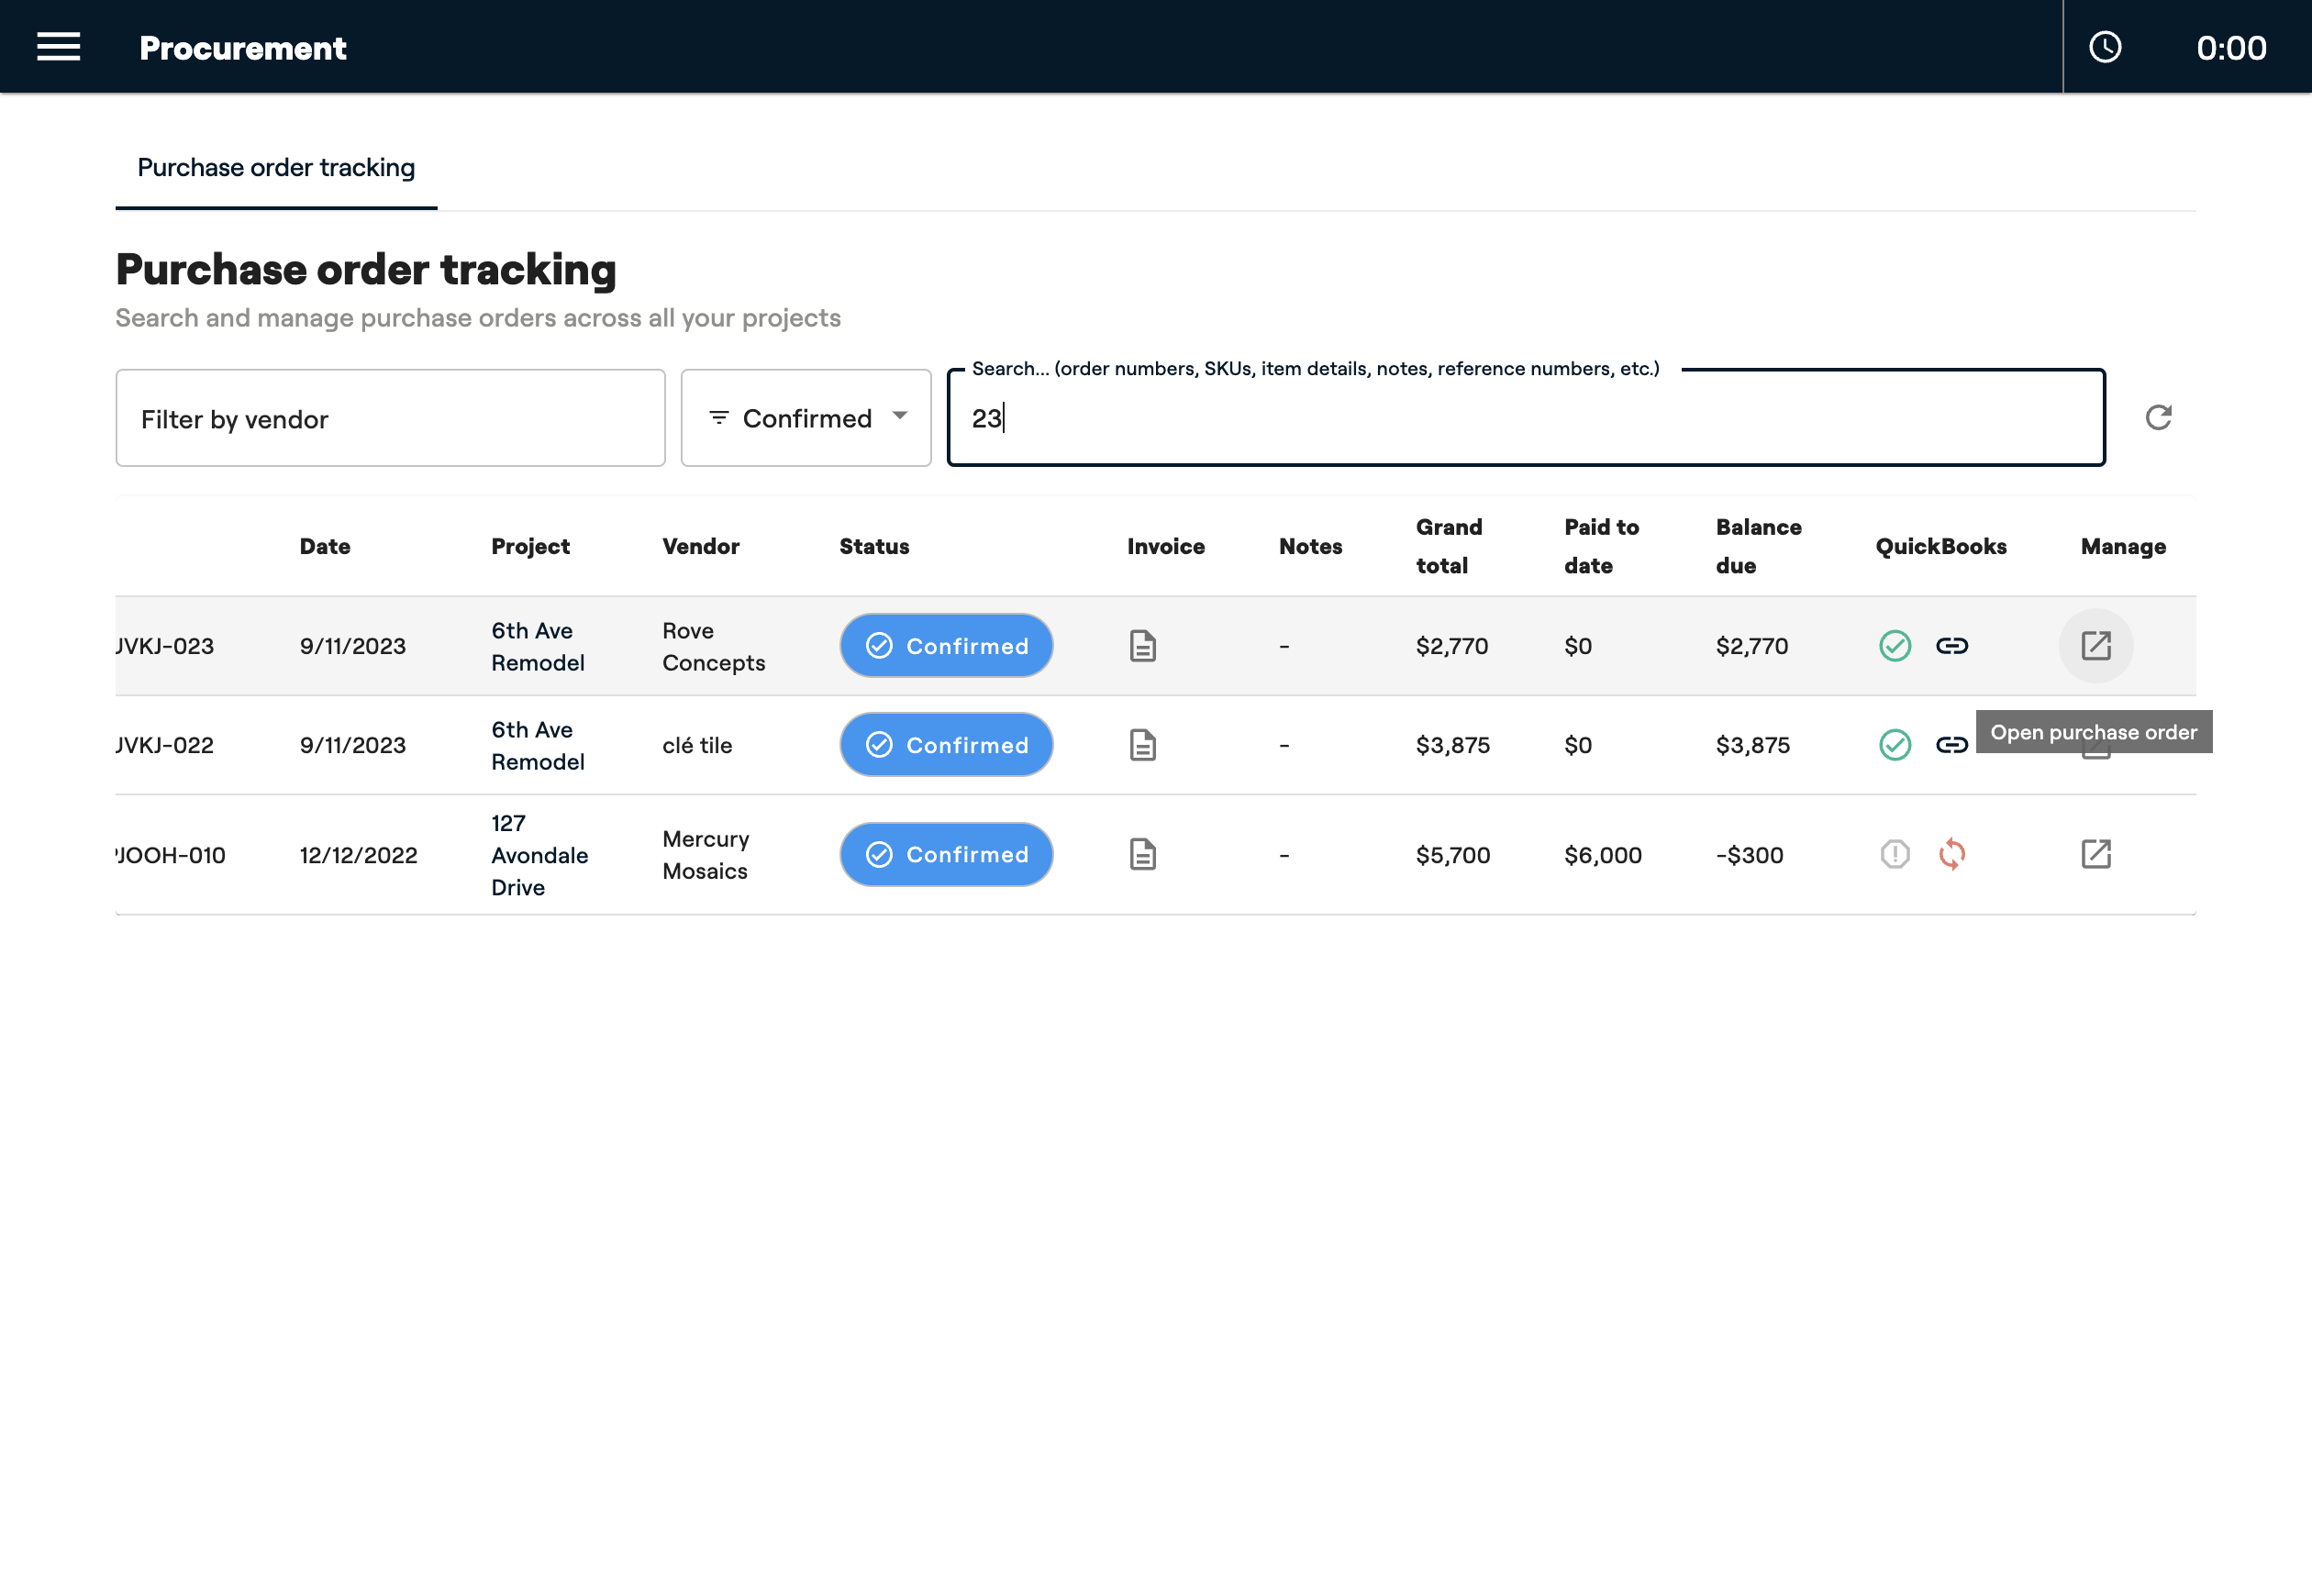Viewport: 2312px width, 1576px height.
Task: Click the 127 Avondale Drive project cell
Action: tap(540, 855)
